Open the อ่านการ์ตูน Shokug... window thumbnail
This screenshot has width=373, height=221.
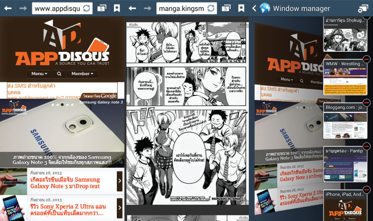[x=345, y=34]
